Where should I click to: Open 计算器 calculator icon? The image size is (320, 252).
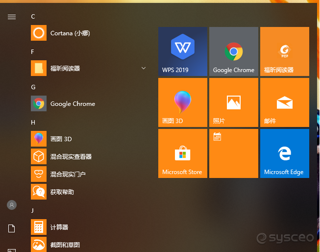pos(39,227)
